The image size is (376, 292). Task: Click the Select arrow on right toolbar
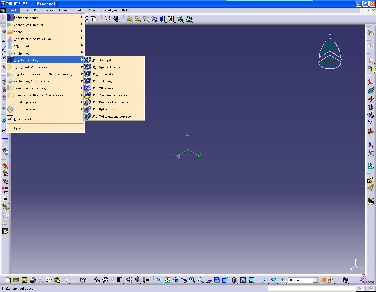(x=371, y=60)
